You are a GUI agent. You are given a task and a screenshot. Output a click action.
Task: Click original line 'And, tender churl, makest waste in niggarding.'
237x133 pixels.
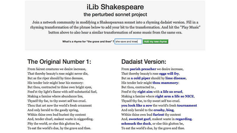60,119
